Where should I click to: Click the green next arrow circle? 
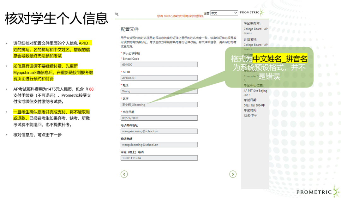click(233, 174)
